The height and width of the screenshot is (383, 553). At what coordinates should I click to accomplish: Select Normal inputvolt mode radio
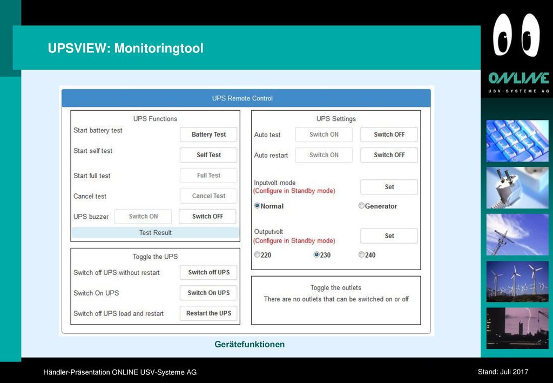point(257,206)
